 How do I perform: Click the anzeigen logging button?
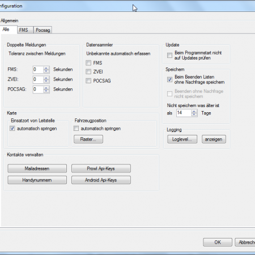point(214,139)
